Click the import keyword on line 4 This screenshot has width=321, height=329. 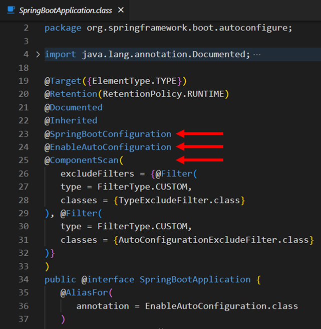tap(60, 55)
